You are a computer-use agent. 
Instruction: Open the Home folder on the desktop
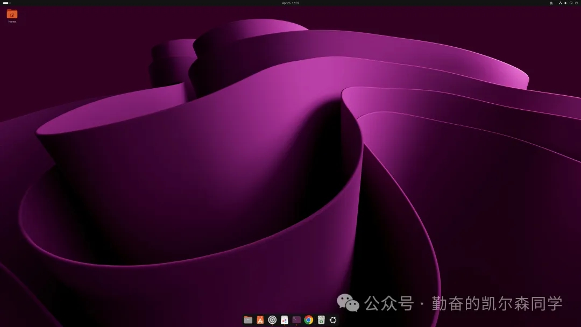[12, 15]
